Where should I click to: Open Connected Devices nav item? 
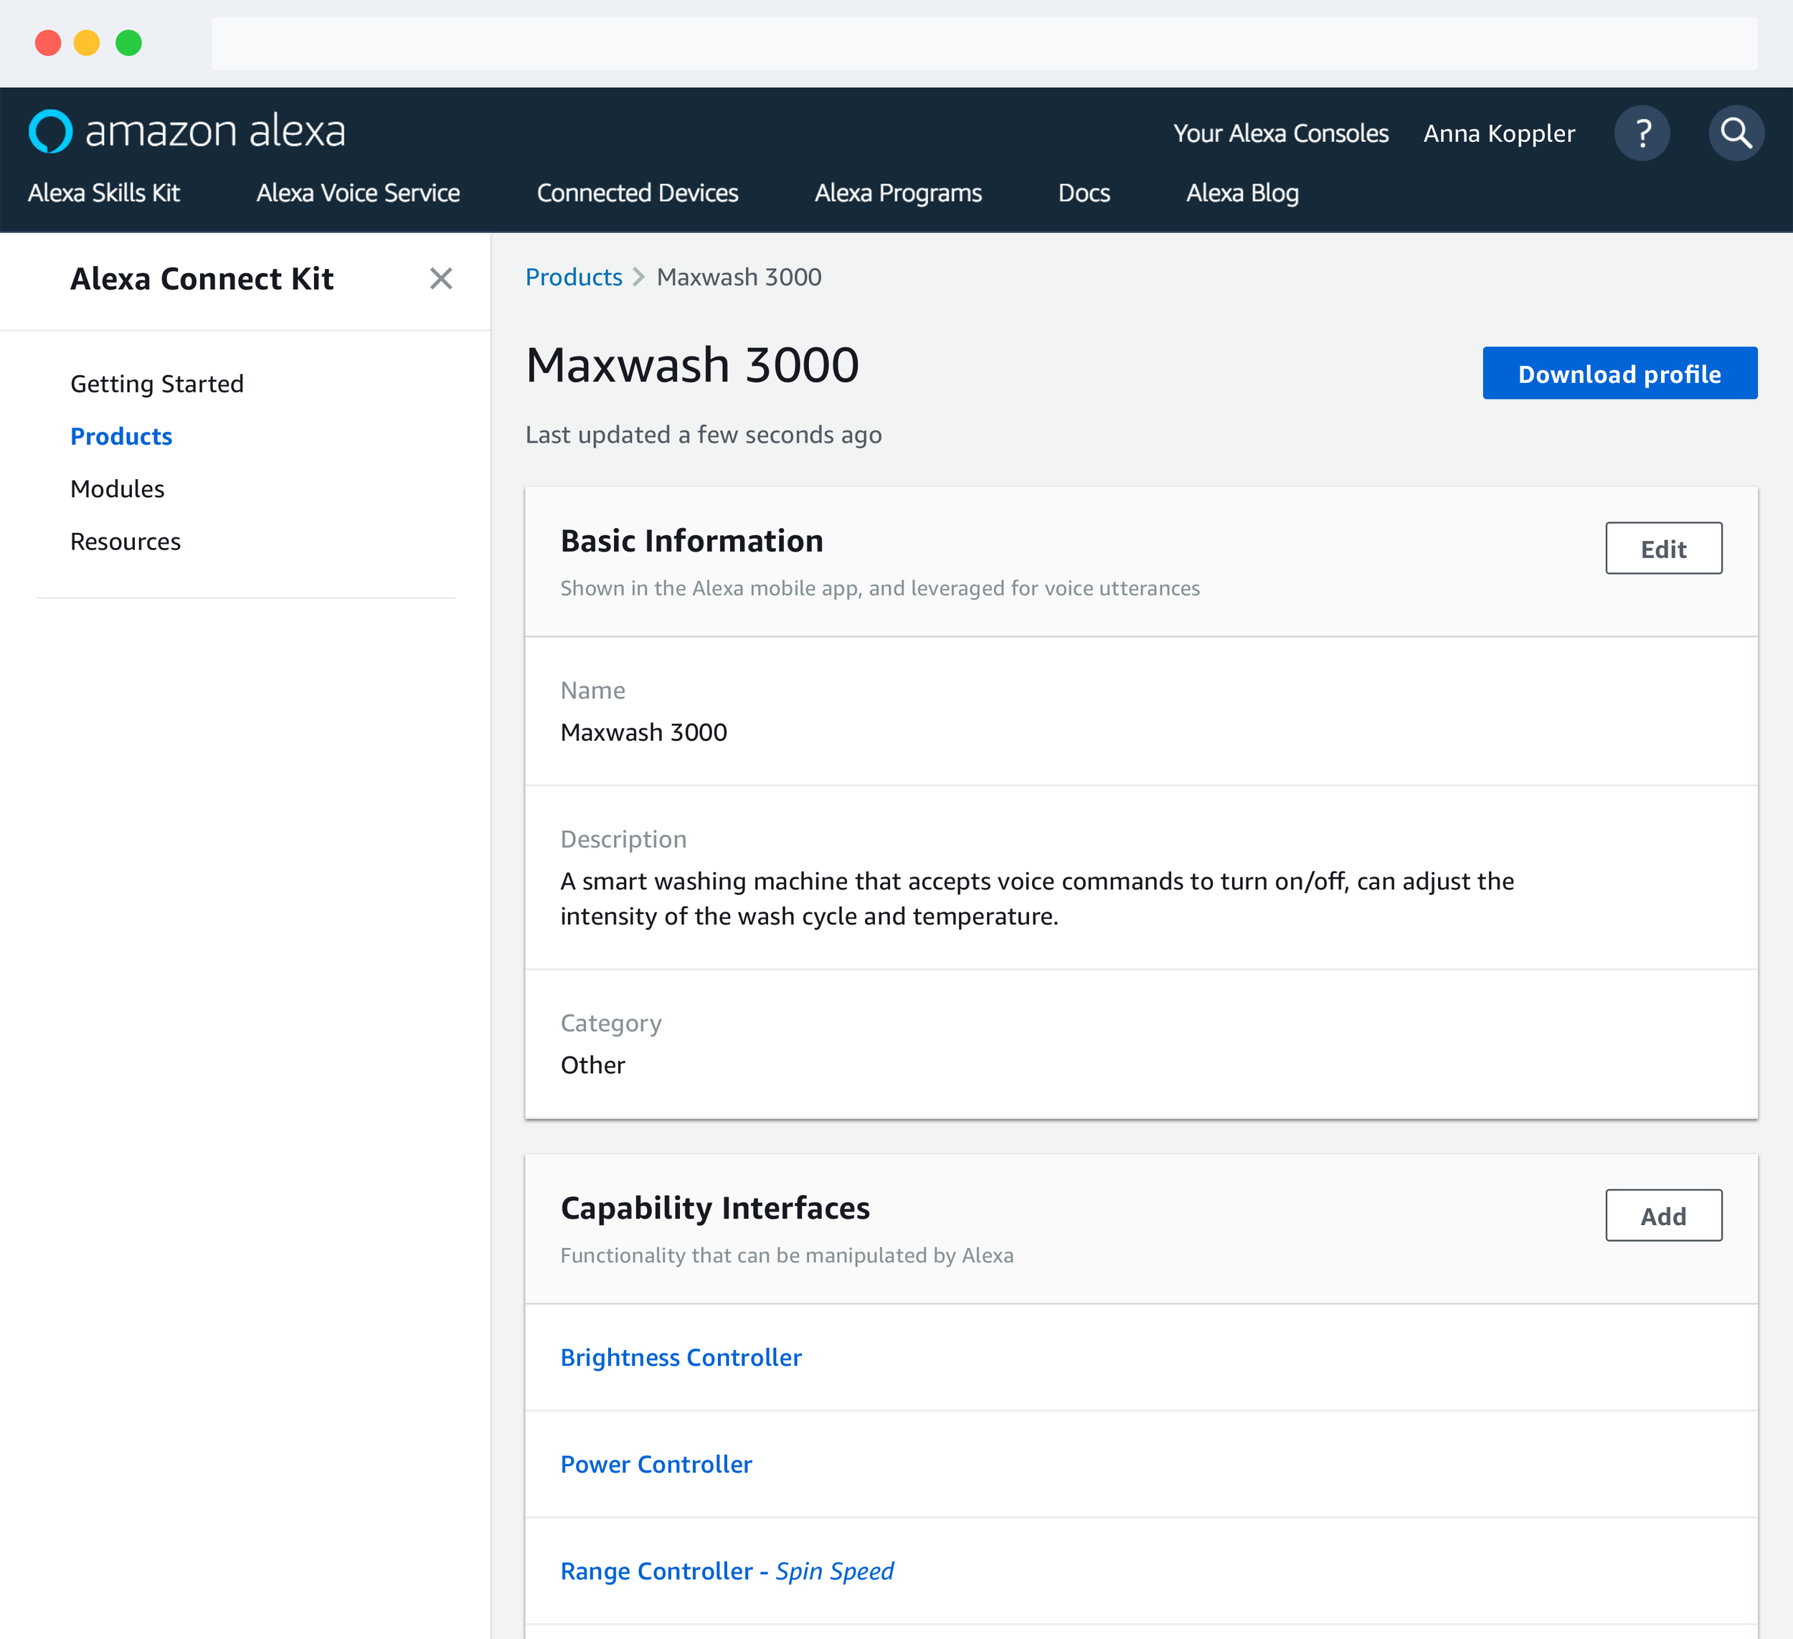point(637,193)
